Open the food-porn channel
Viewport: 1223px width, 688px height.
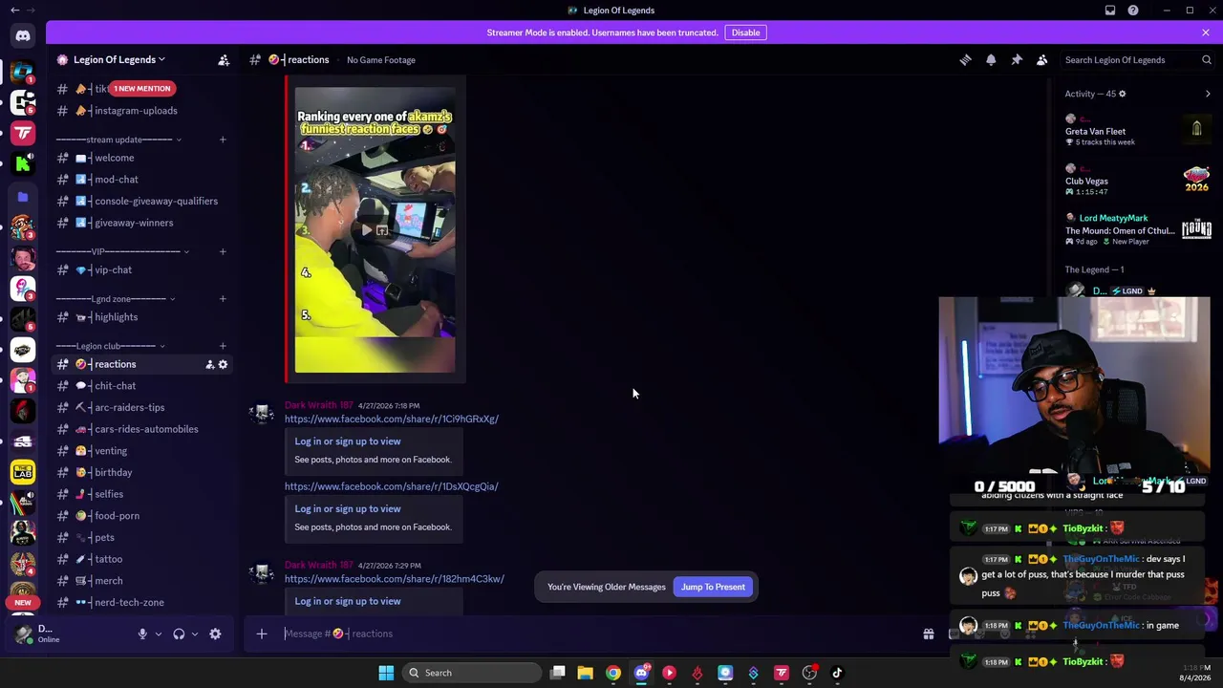[x=142, y=516]
